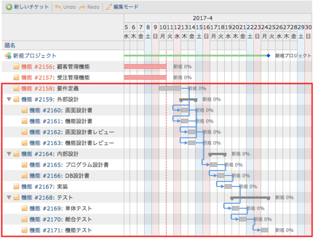The width and height of the screenshot is (314, 238).
Task: Click the pencil edit mode icon
Action: point(109,7)
